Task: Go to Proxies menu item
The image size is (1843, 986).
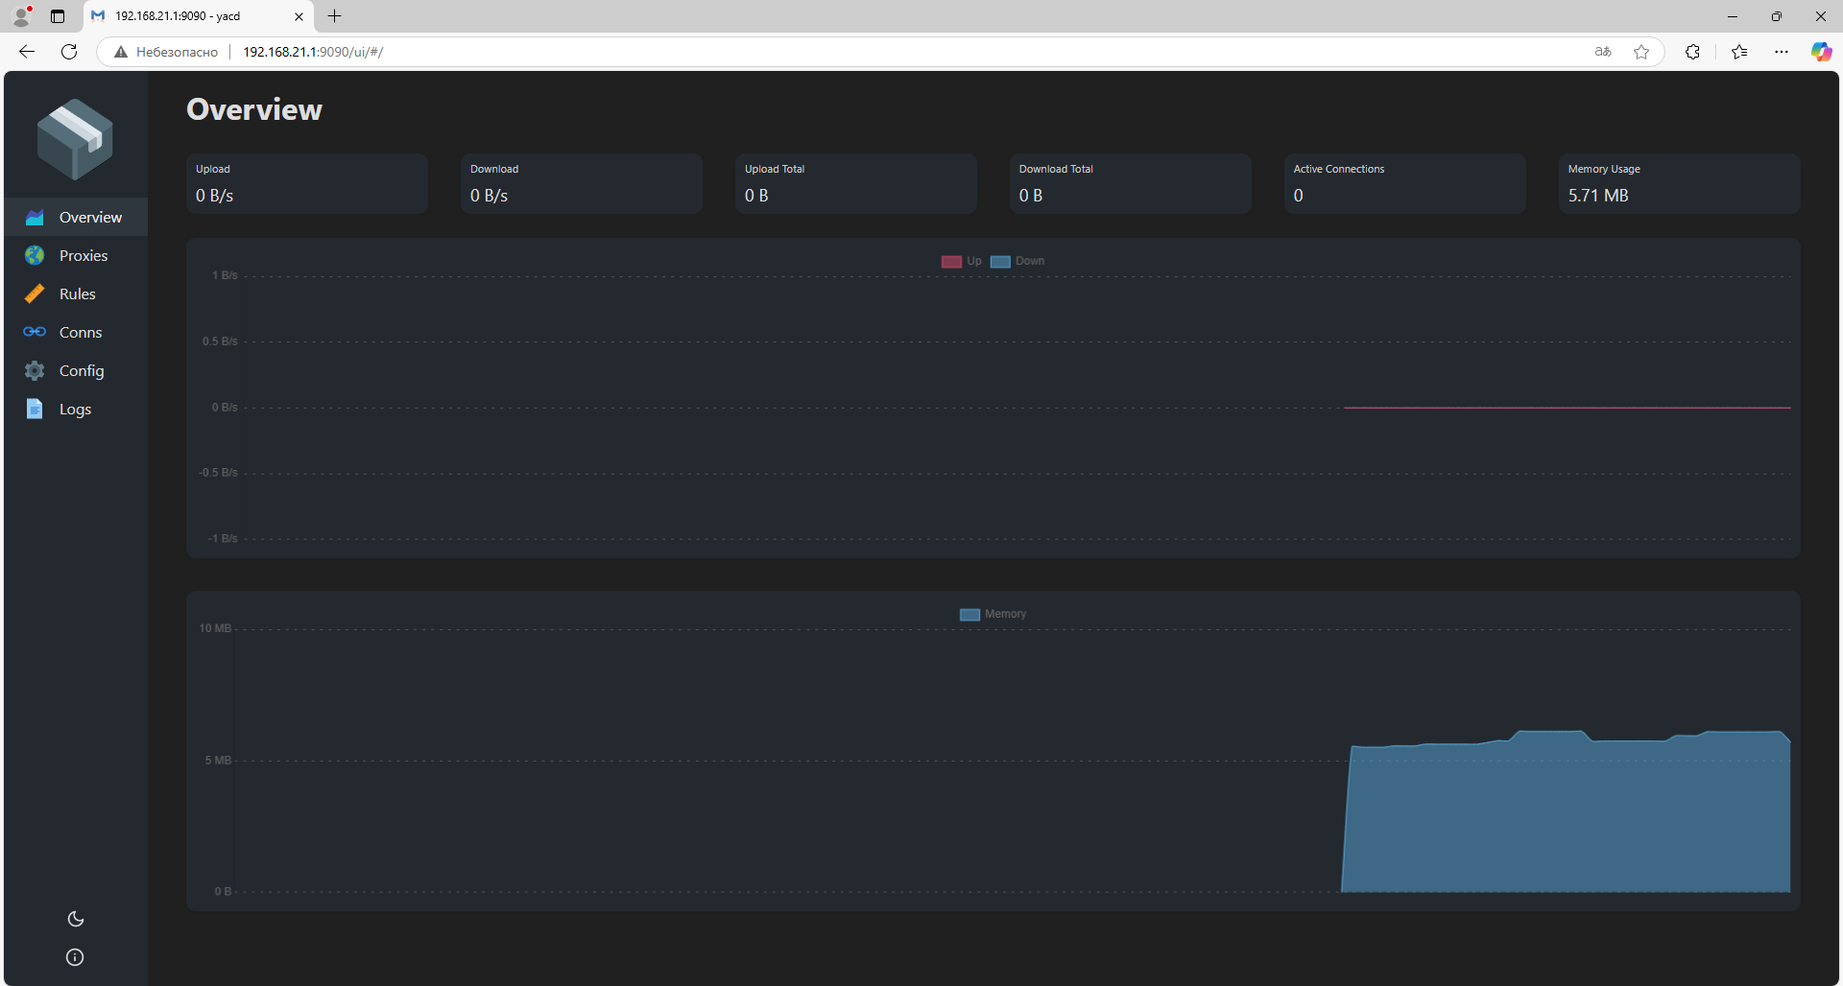Action: [76, 255]
